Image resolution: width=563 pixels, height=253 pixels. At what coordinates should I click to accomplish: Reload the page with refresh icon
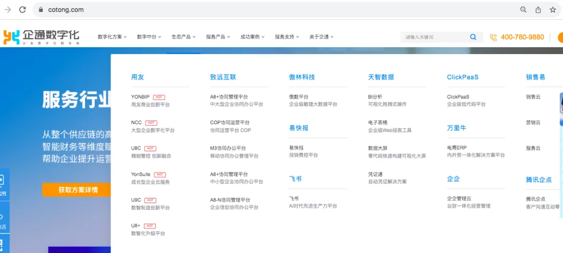(x=22, y=10)
